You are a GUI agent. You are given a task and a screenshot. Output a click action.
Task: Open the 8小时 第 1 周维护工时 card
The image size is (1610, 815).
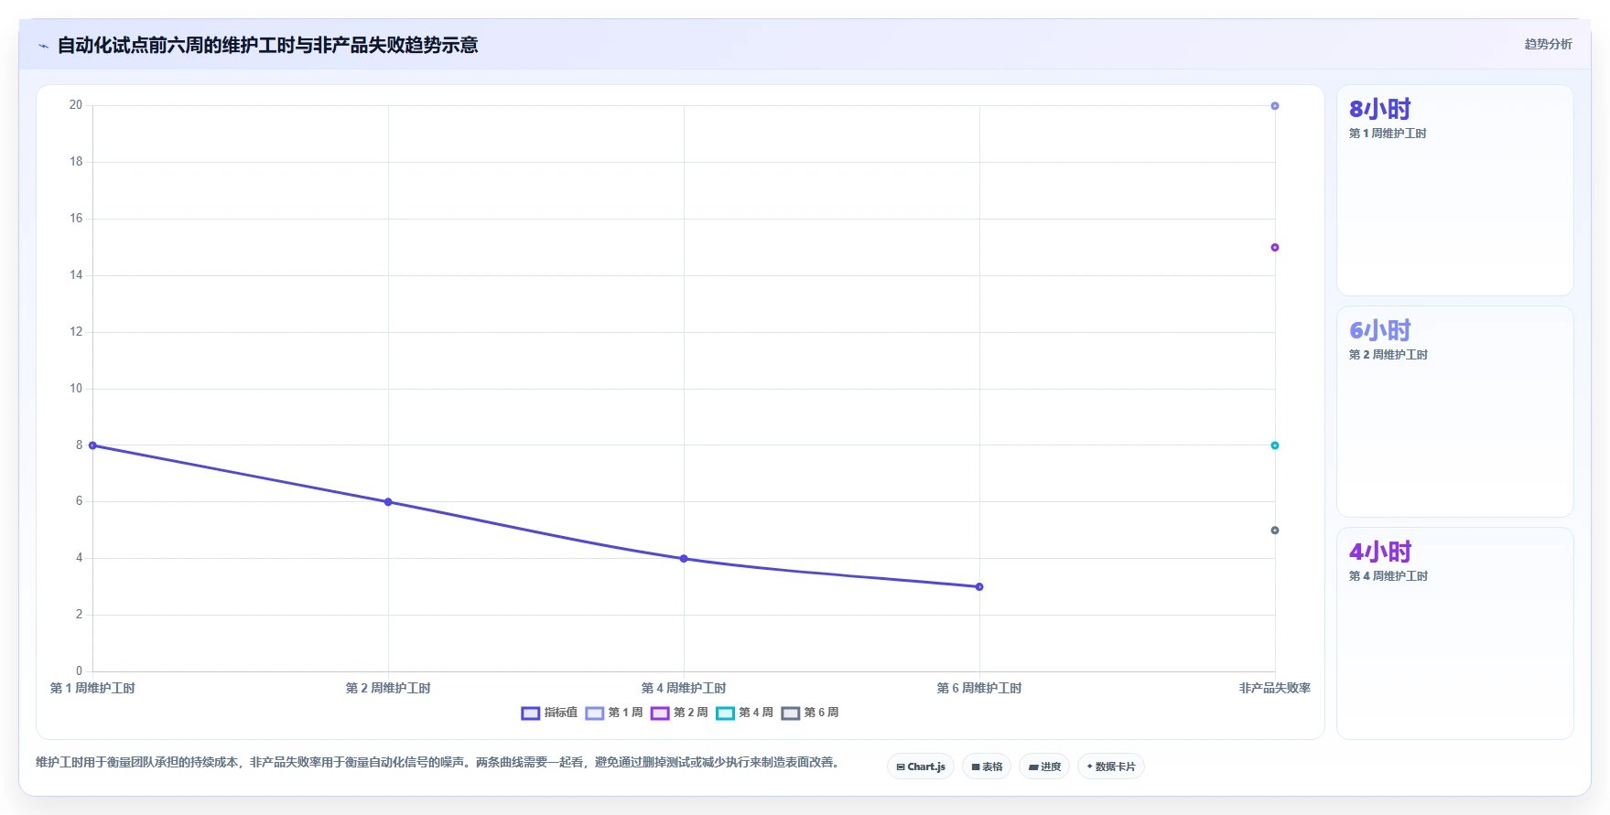(x=1455, y=190)
